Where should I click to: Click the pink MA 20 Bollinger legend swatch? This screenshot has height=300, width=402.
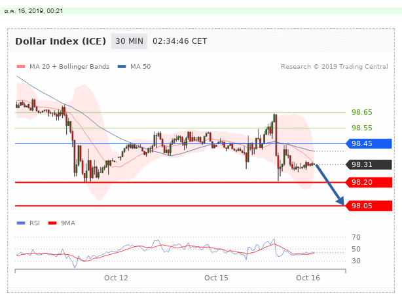click(x=21, y=67)
